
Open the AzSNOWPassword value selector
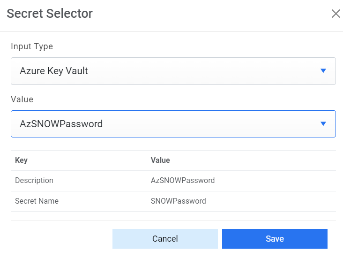point(173,124)
